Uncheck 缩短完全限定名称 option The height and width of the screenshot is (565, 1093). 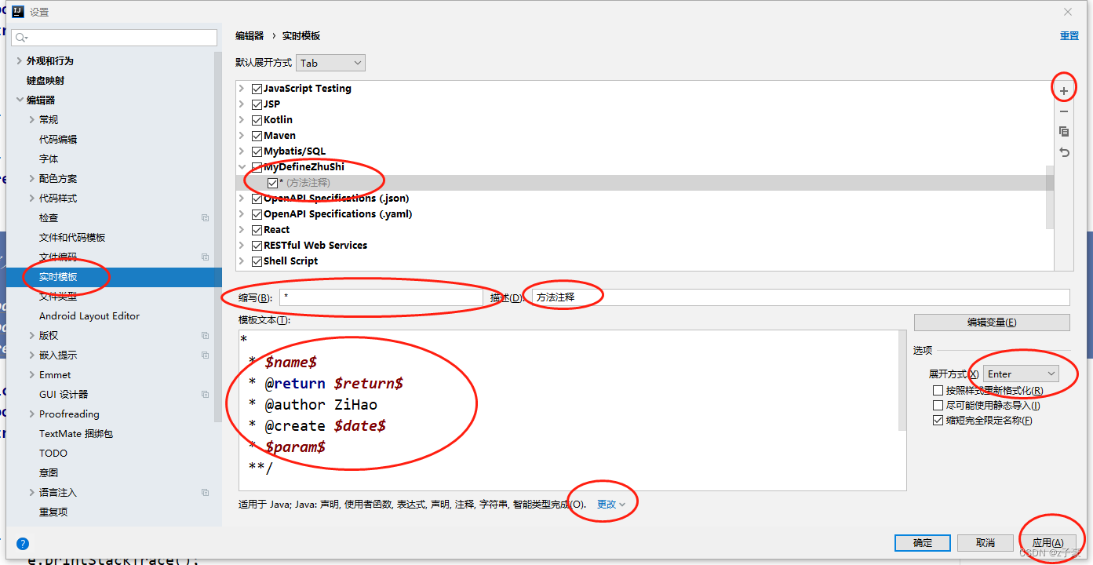[938, 421]
